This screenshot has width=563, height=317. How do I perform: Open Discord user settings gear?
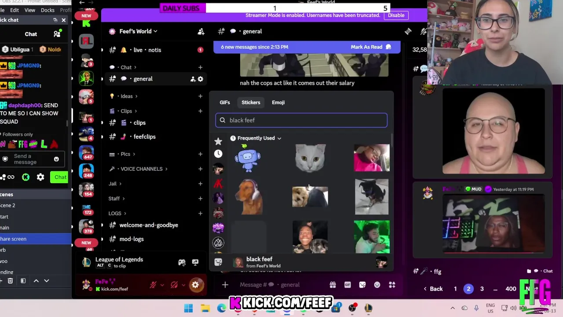(x=195, y=285)
